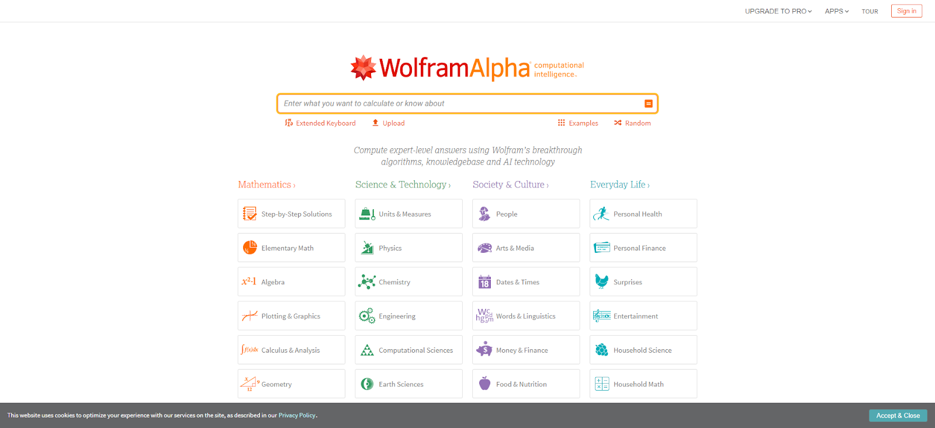This screenshot has width=935, height=428.
Task: Open the Units & Measures label
Action: tap(405, 214)
